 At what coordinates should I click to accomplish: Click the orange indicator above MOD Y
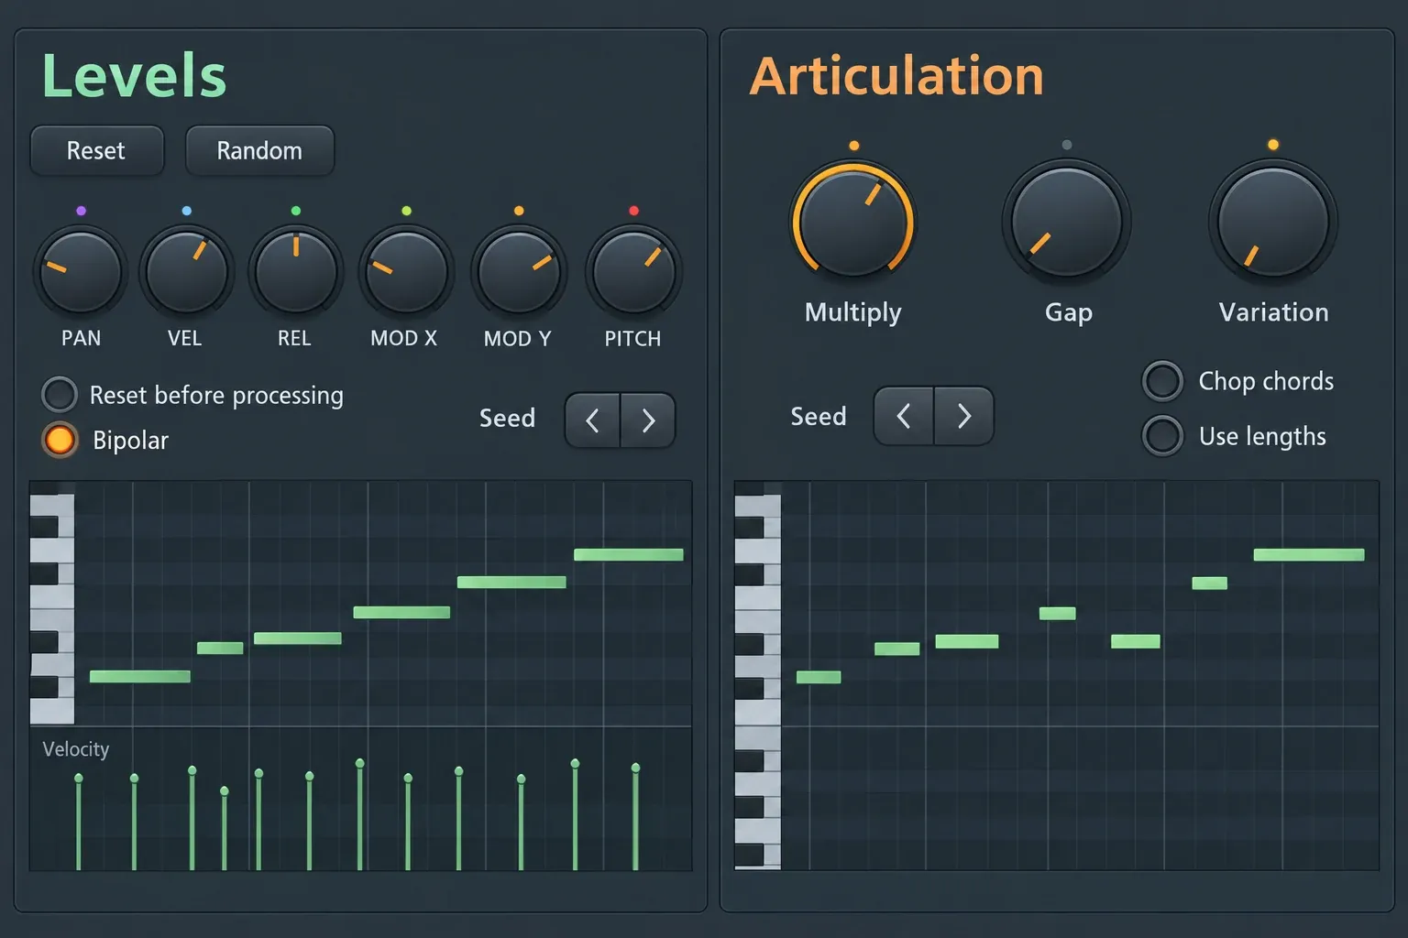pos(519,211)
